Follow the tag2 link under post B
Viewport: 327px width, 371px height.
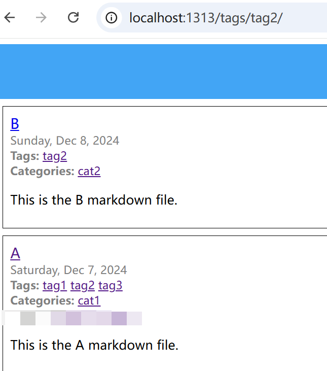(x=55, y=156)
